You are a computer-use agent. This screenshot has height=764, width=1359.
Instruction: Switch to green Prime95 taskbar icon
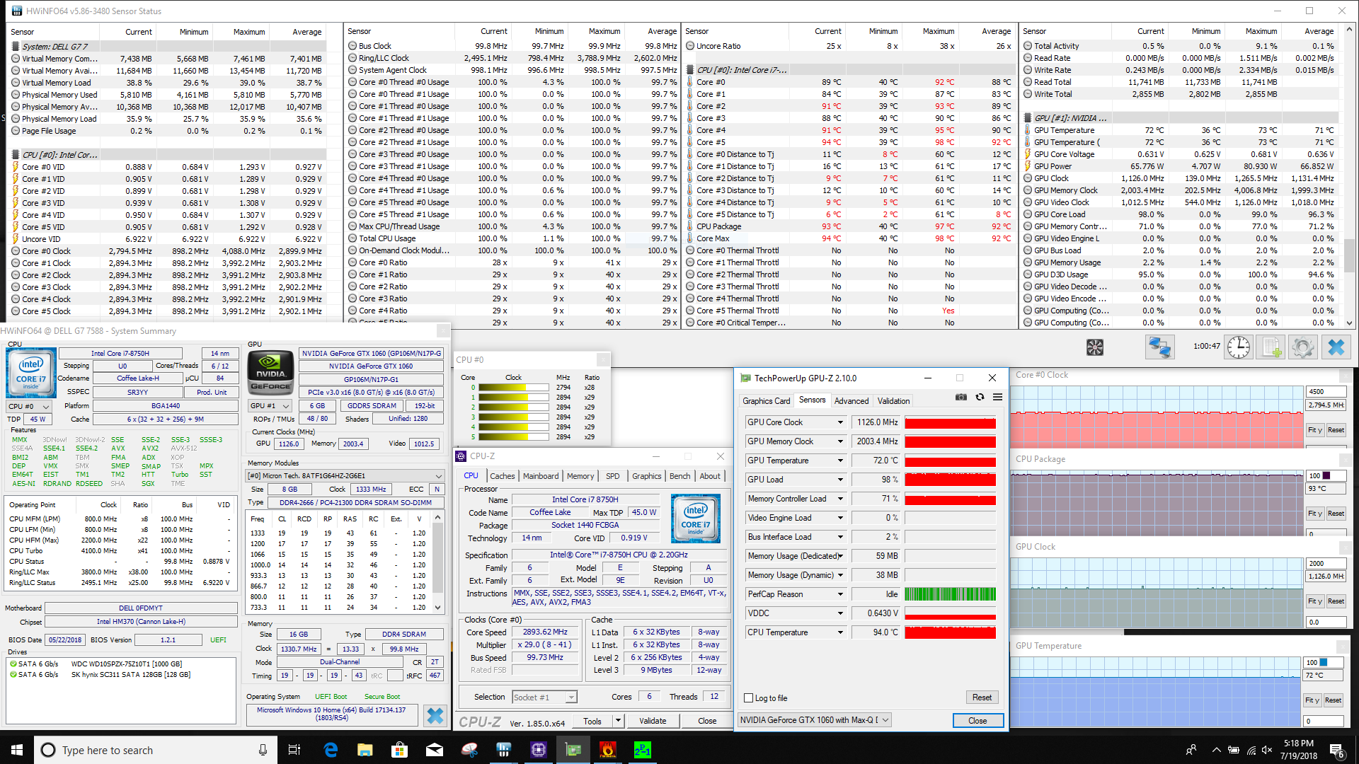pyautogui.click(x=642, y=750)
